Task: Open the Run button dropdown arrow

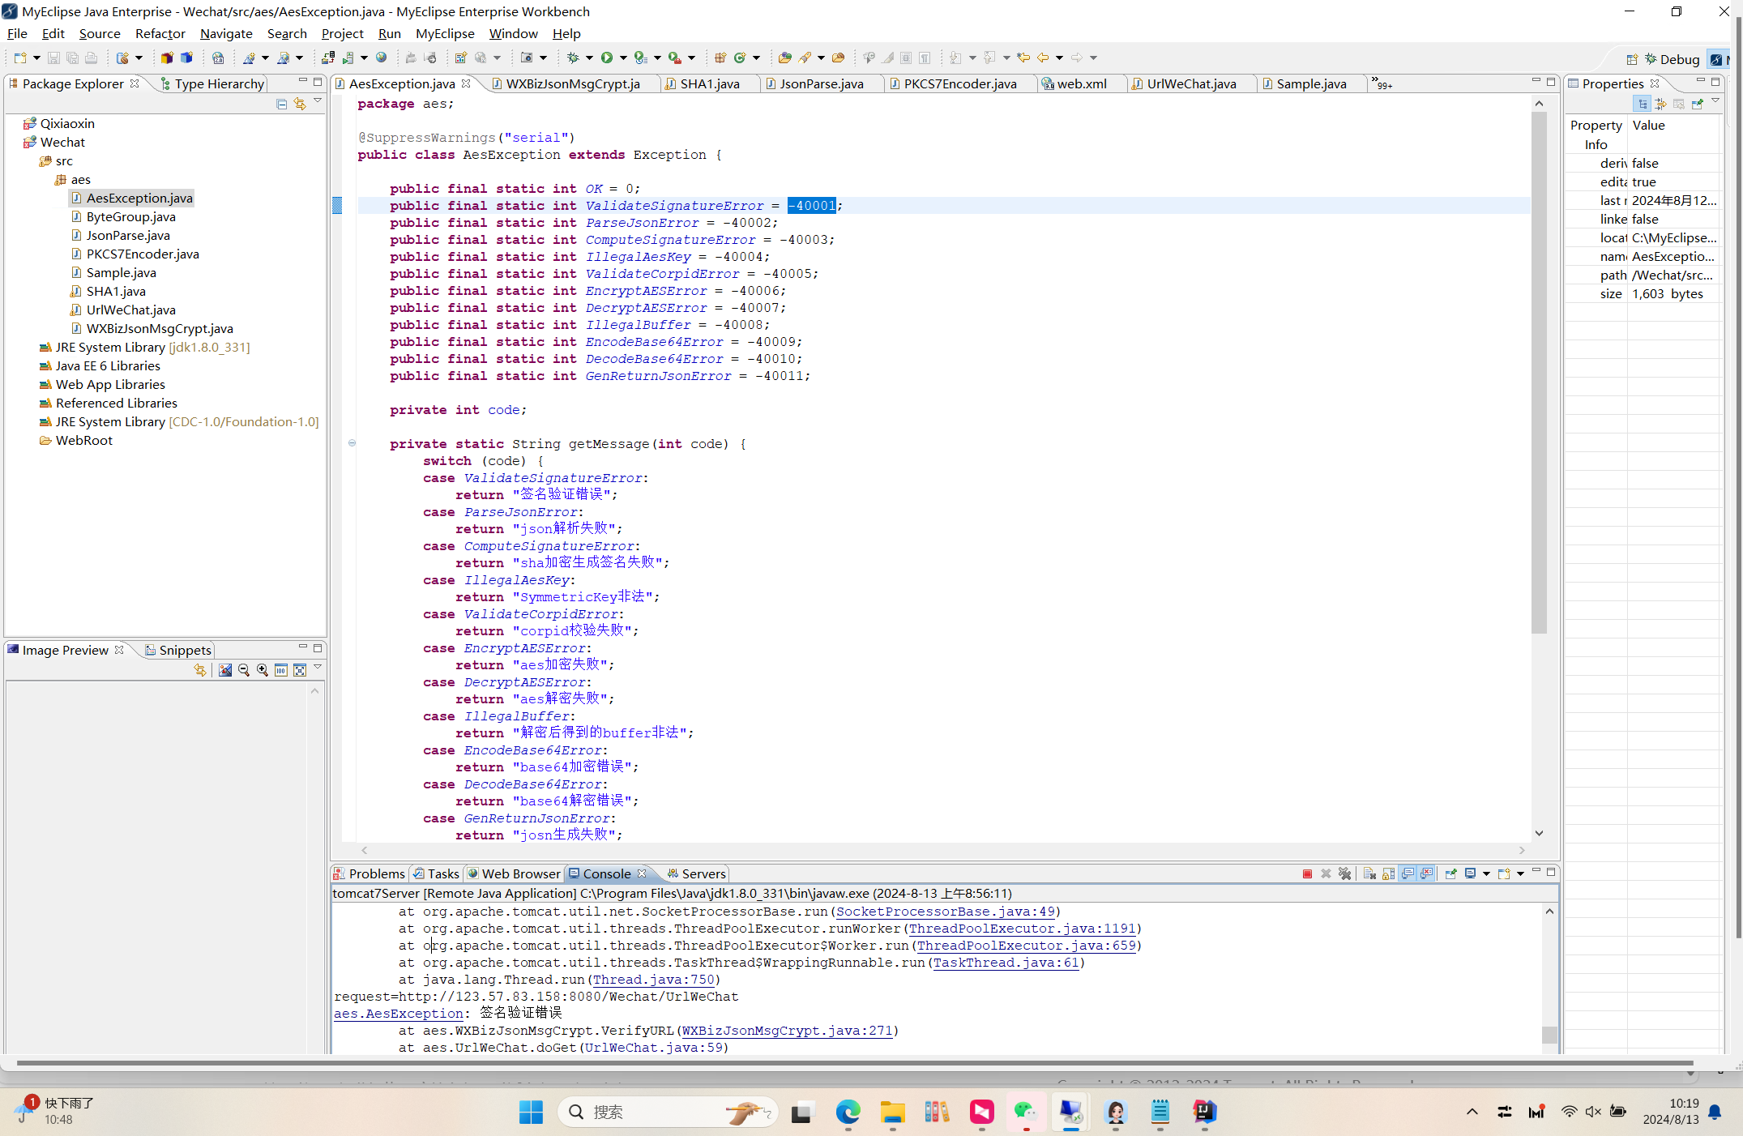Action: click(623, 58)
